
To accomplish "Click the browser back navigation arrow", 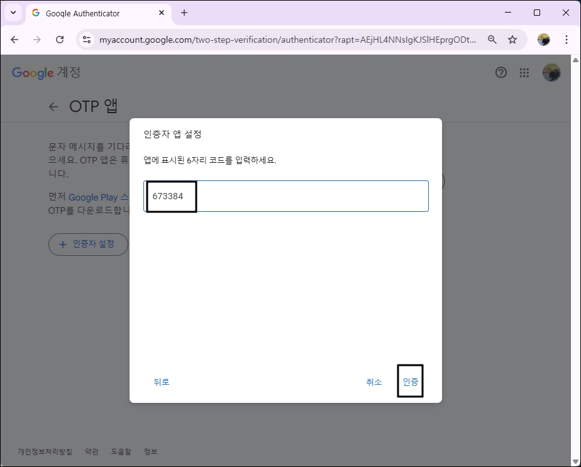I will tap(14, 39).
